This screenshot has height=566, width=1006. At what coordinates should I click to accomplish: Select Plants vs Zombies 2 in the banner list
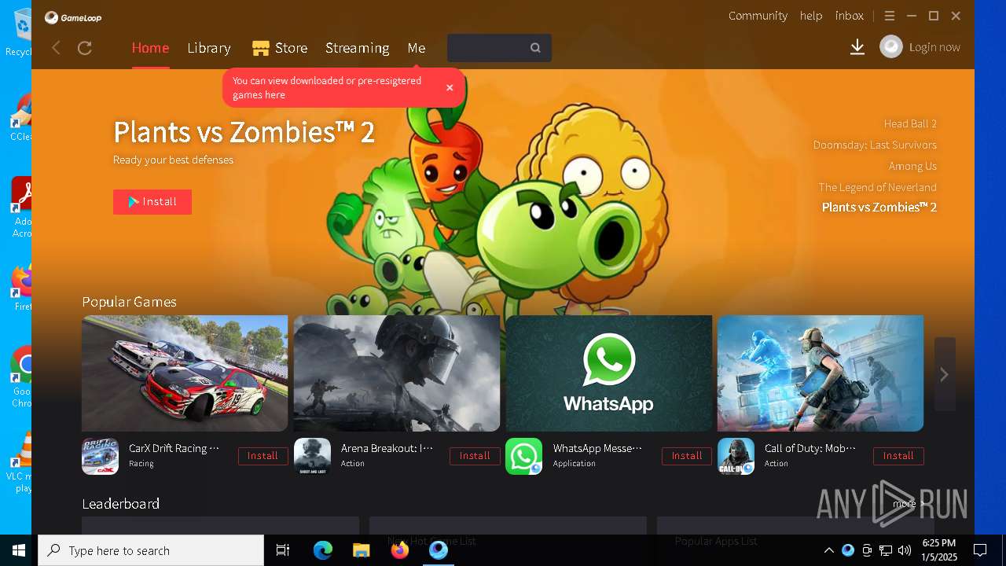[879, 208]
